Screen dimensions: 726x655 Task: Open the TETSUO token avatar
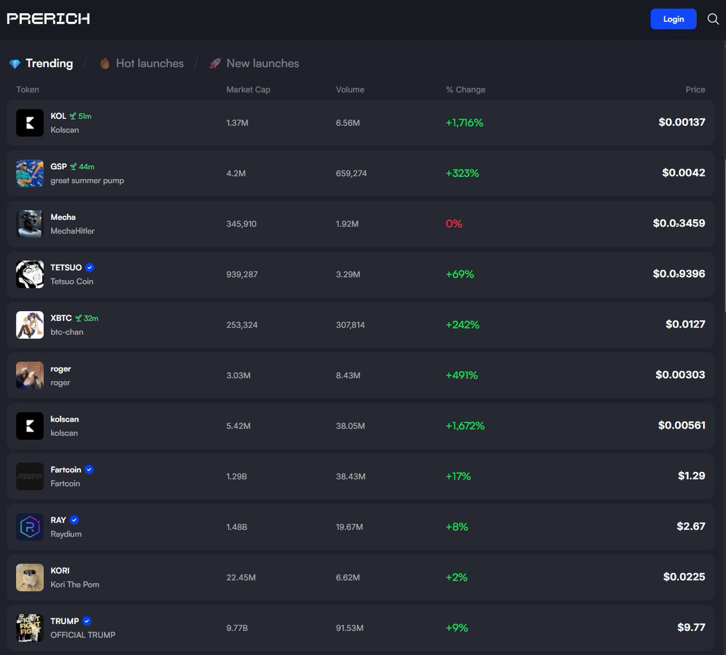tap(30, 274)
